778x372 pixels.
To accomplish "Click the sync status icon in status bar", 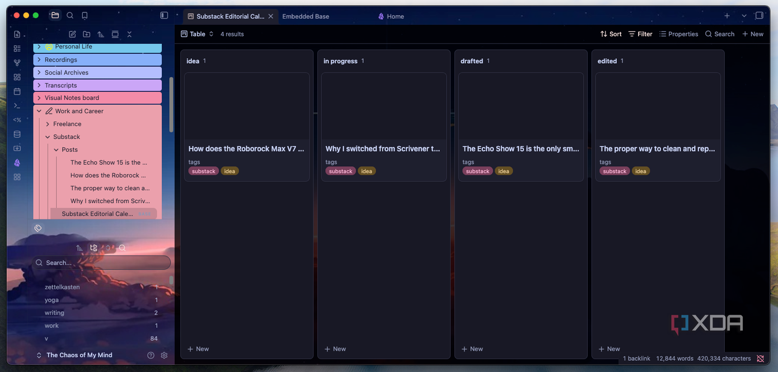I will click(760, 359).
